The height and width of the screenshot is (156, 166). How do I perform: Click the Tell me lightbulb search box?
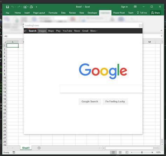[142, 13]
